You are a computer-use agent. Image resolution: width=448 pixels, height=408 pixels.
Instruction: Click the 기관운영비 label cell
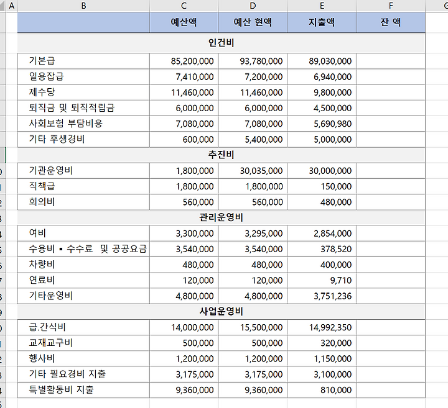click(x=83, y=171)
